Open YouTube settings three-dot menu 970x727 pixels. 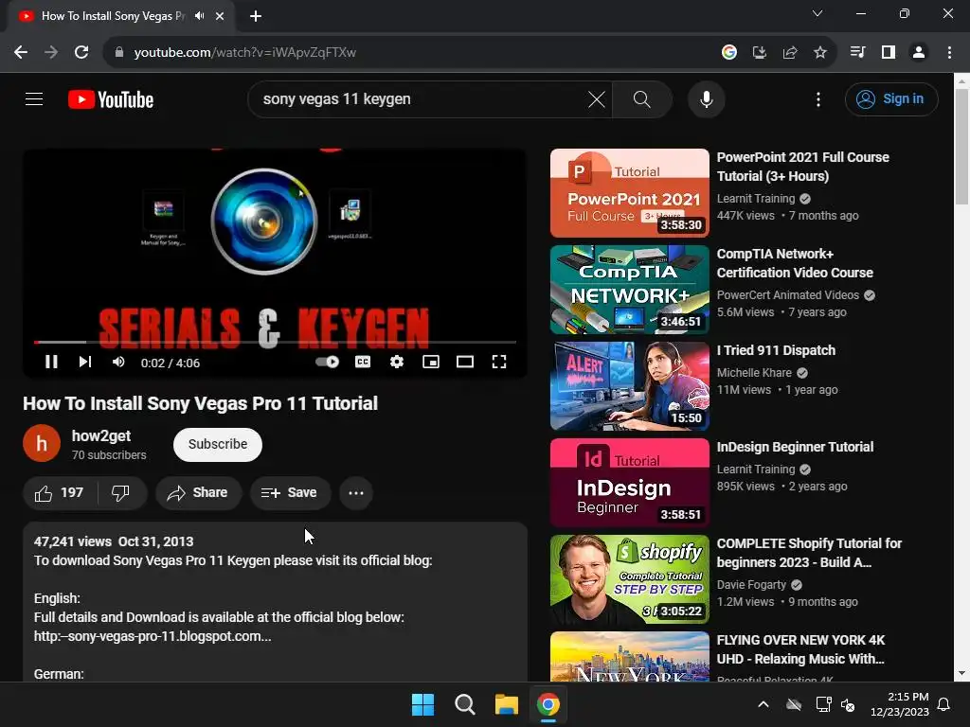[x=818, y=99]
